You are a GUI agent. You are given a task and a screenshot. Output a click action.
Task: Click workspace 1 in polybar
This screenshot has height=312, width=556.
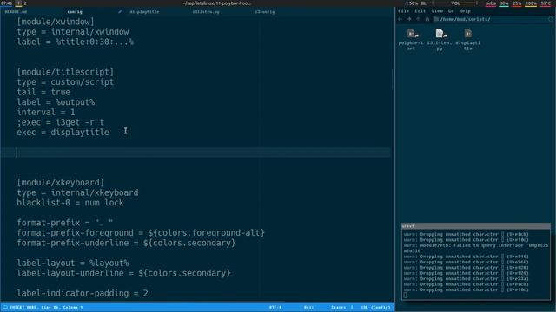[x=18, y=3]
